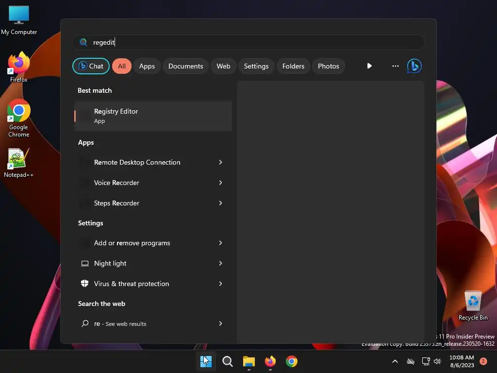Show hidden icons in system tray
This screenshot has width=497, height=373.
coord(395,361)
